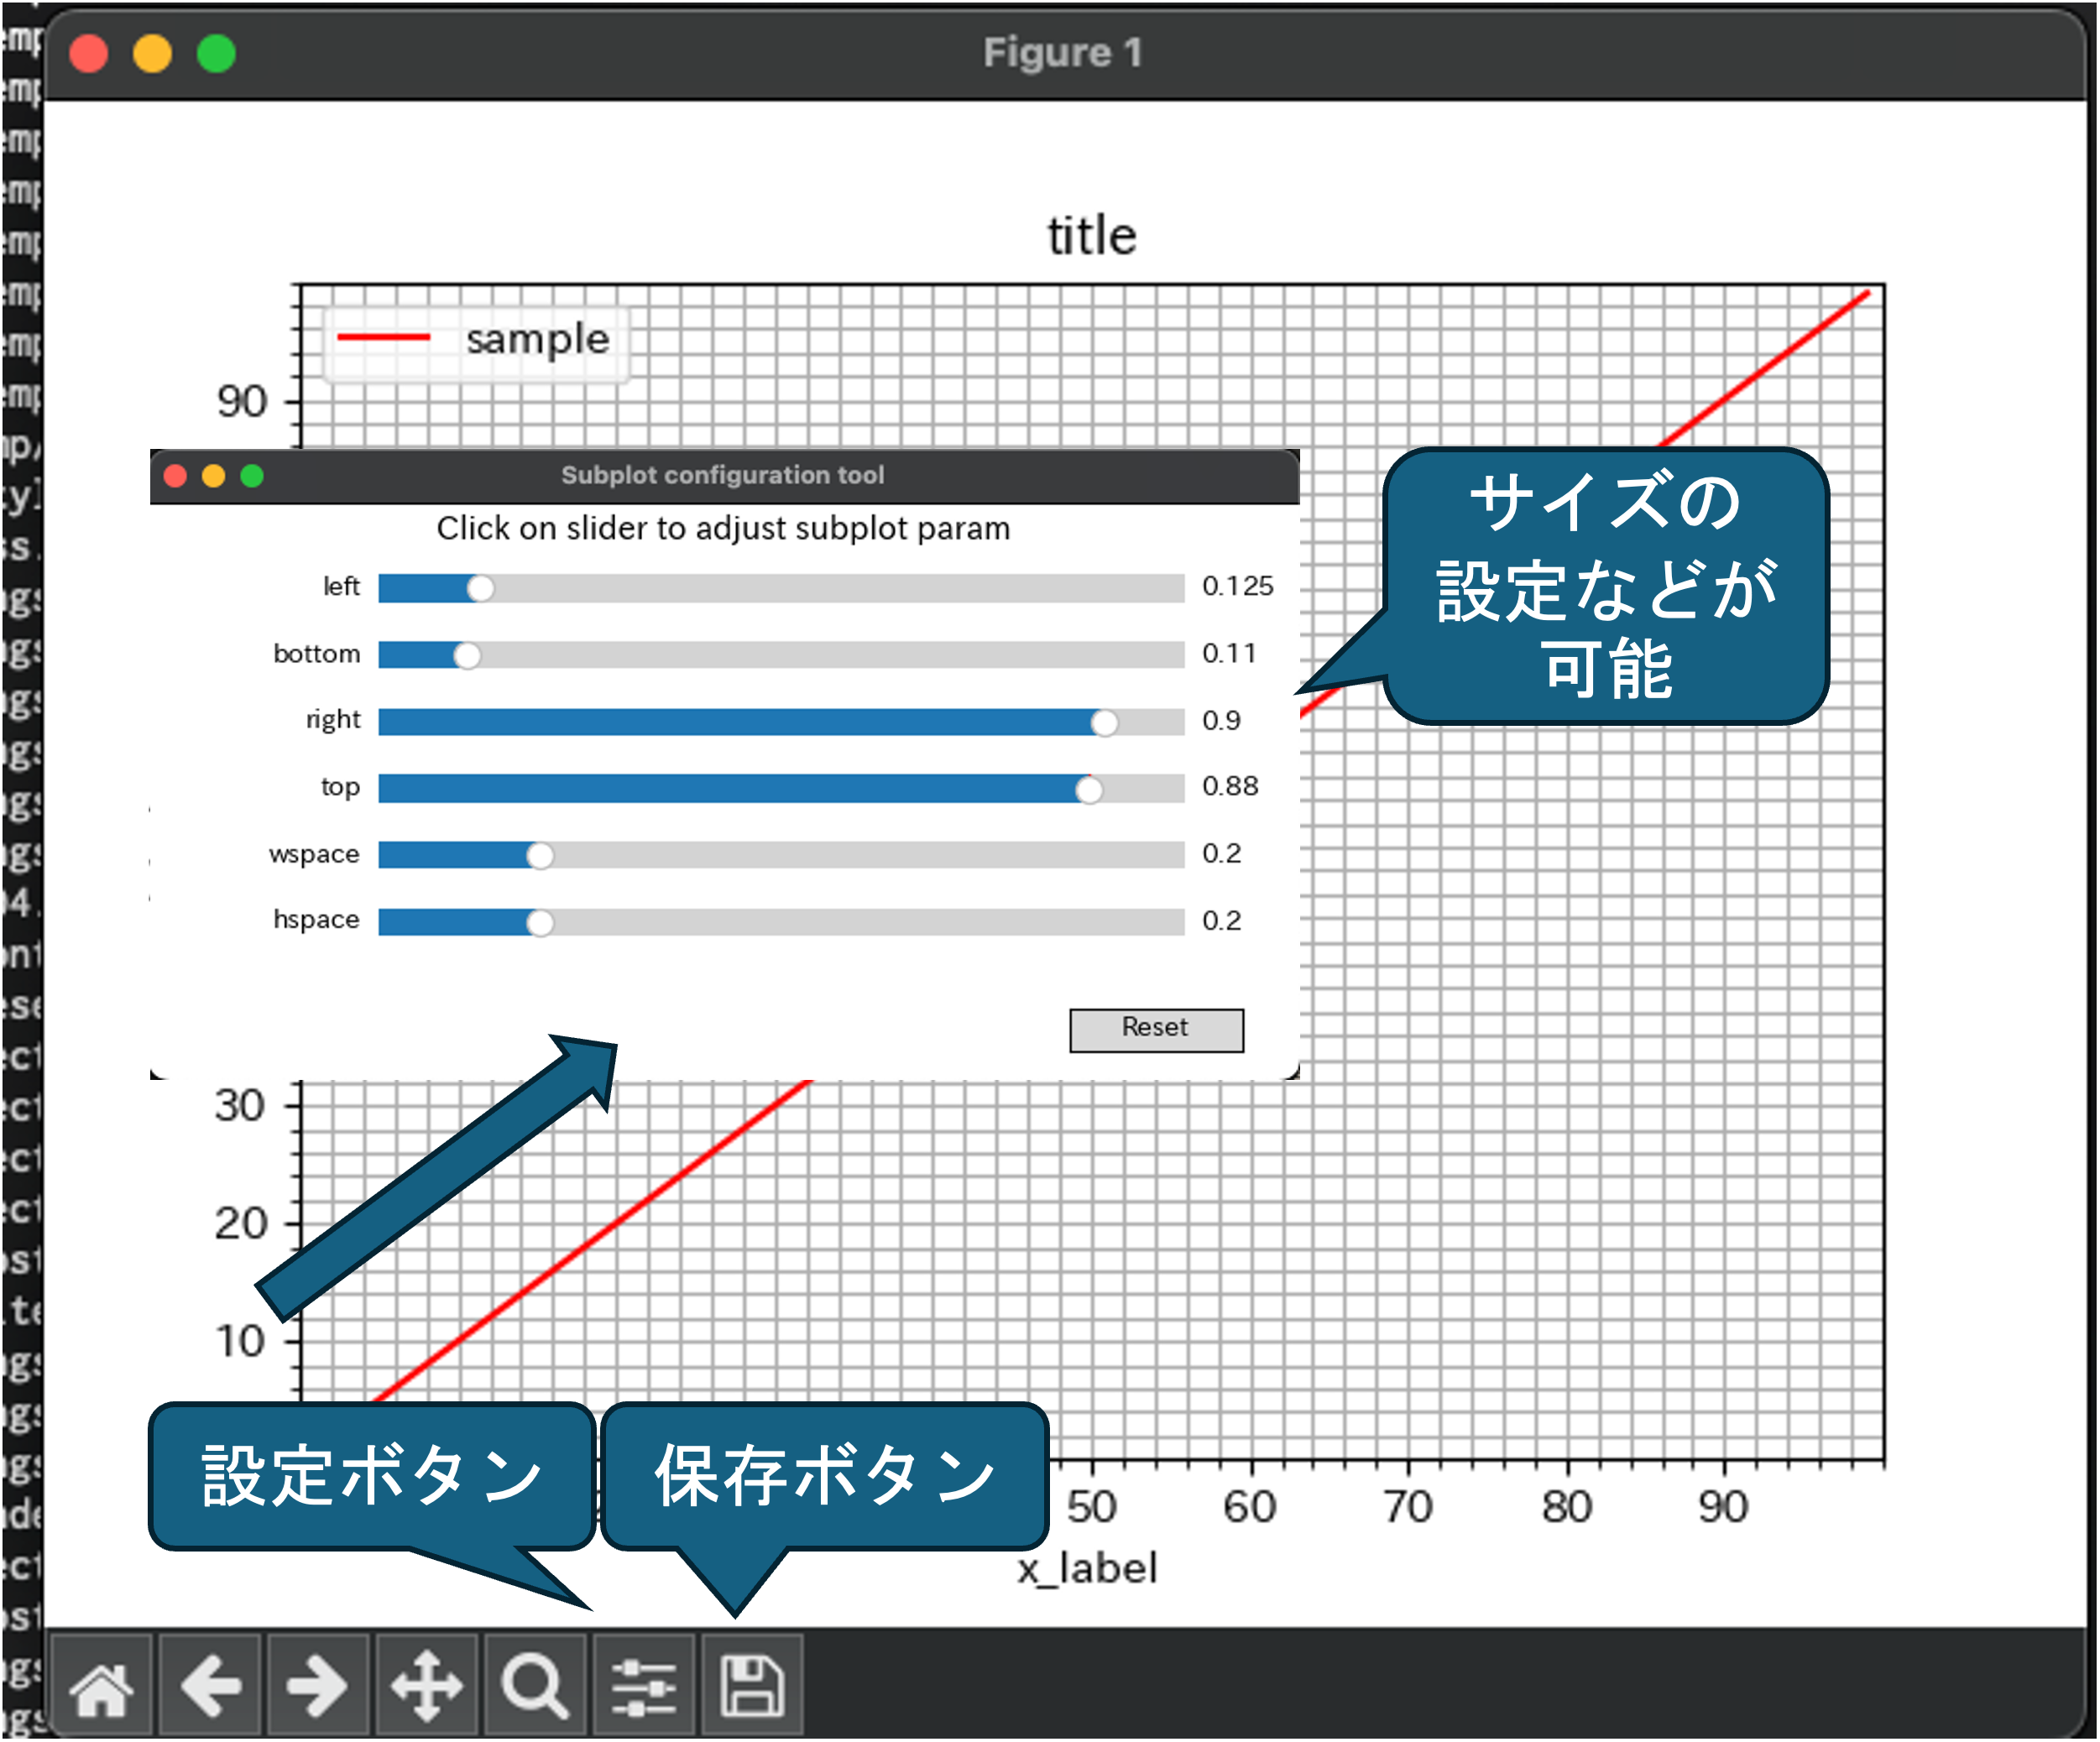Adjust the bottom margin slider
Screen dimensions: 2100x1742
[470, 656]
